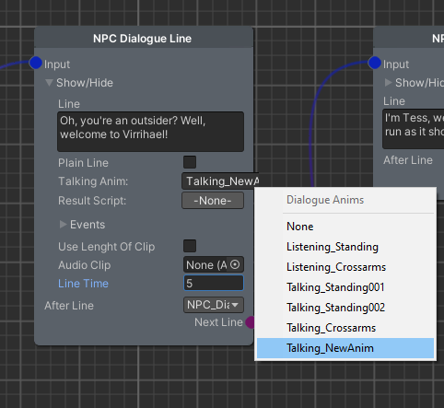Viewport: 444px width, 408px height.
Task: Click the blue Input port on first node
Action: click(x=36, y=63)
